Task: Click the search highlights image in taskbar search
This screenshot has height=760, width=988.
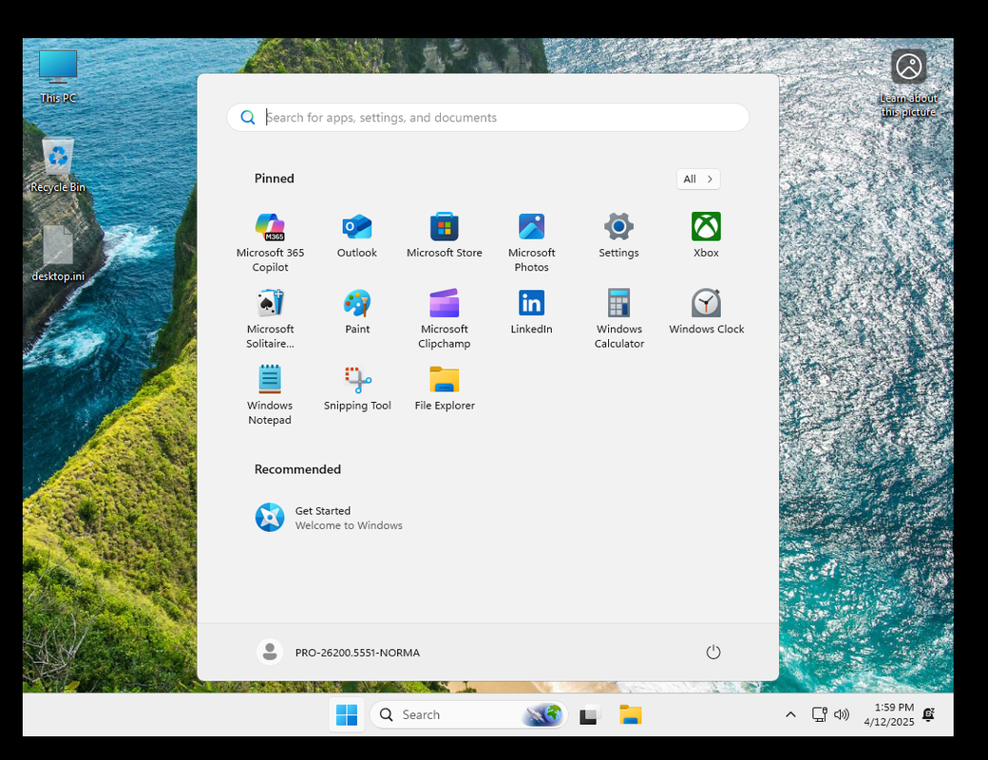Action: (x=543, y=714)
